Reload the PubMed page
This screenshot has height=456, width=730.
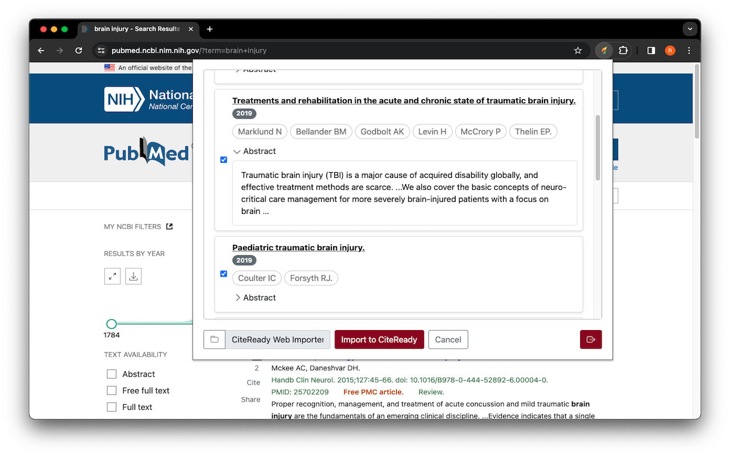coord(79,51)
